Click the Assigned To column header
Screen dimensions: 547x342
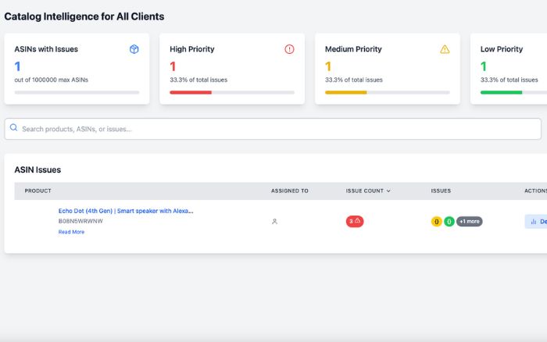point(290,191)
